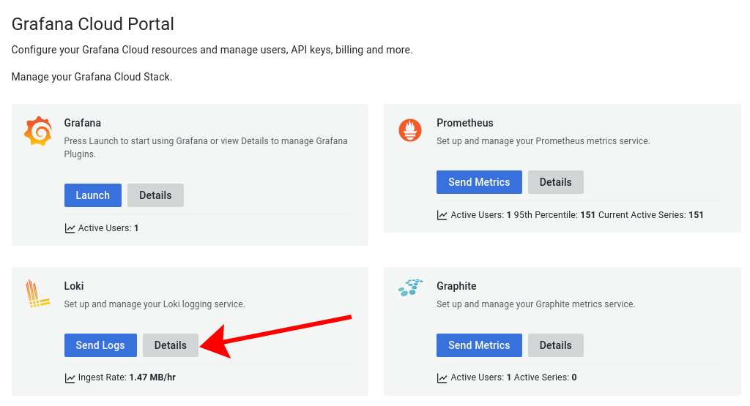Image resolution: width=750 pixels, height=406 pixels.
Task: Click the Grafana swirl logo icon
Action: [38, 131]
